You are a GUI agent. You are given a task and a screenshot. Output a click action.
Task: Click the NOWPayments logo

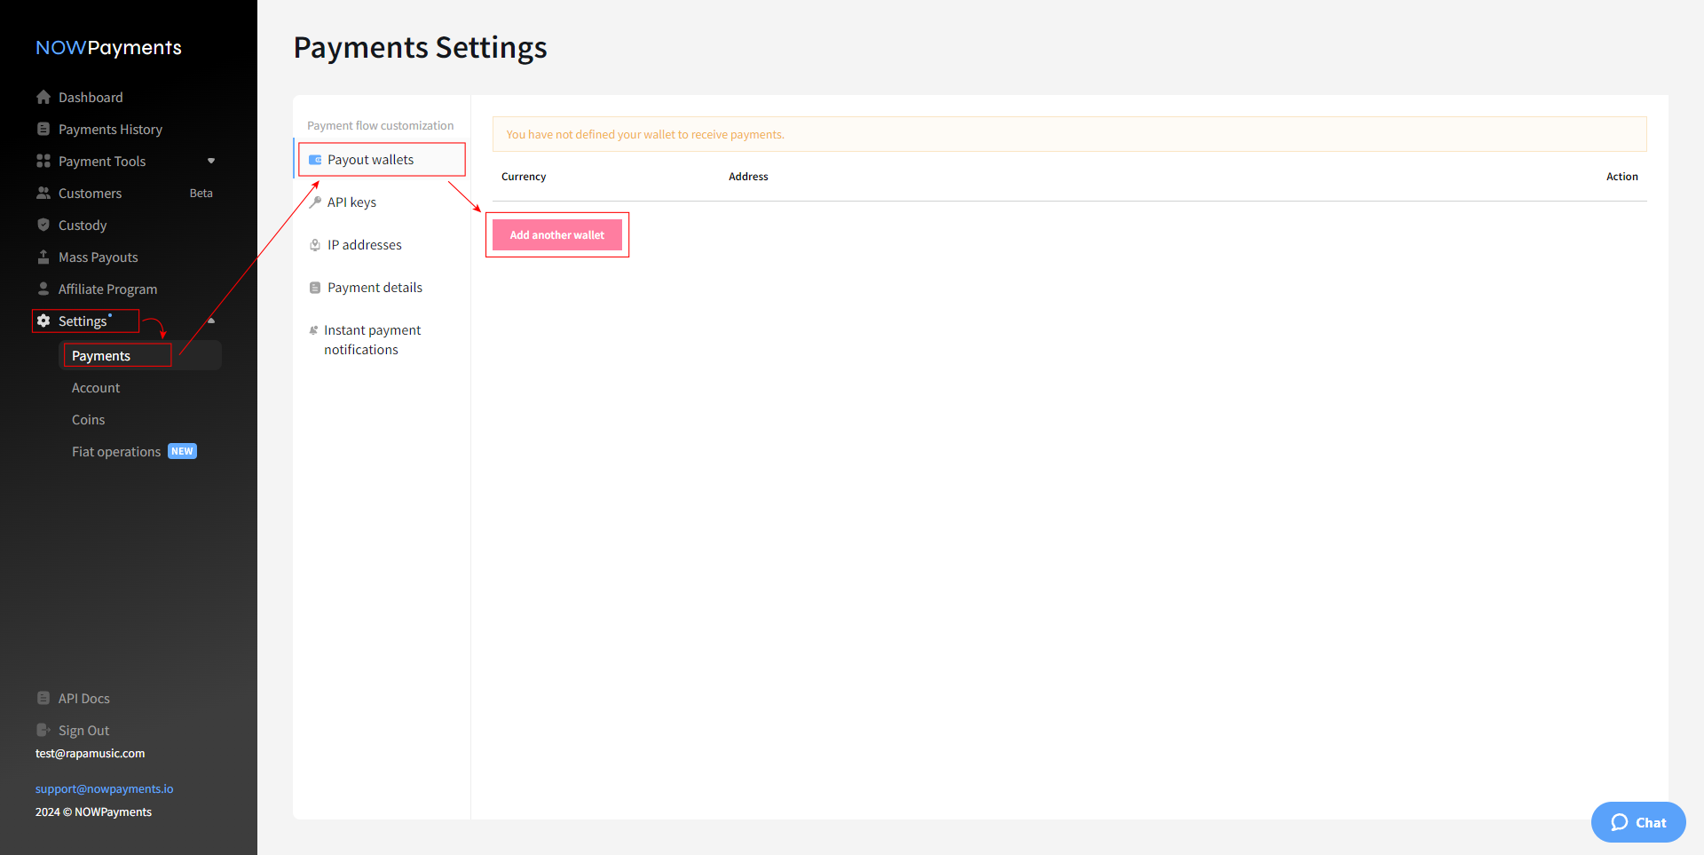[108, 48]
